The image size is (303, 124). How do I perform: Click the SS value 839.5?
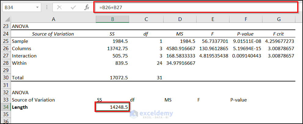tap(122, 63)
